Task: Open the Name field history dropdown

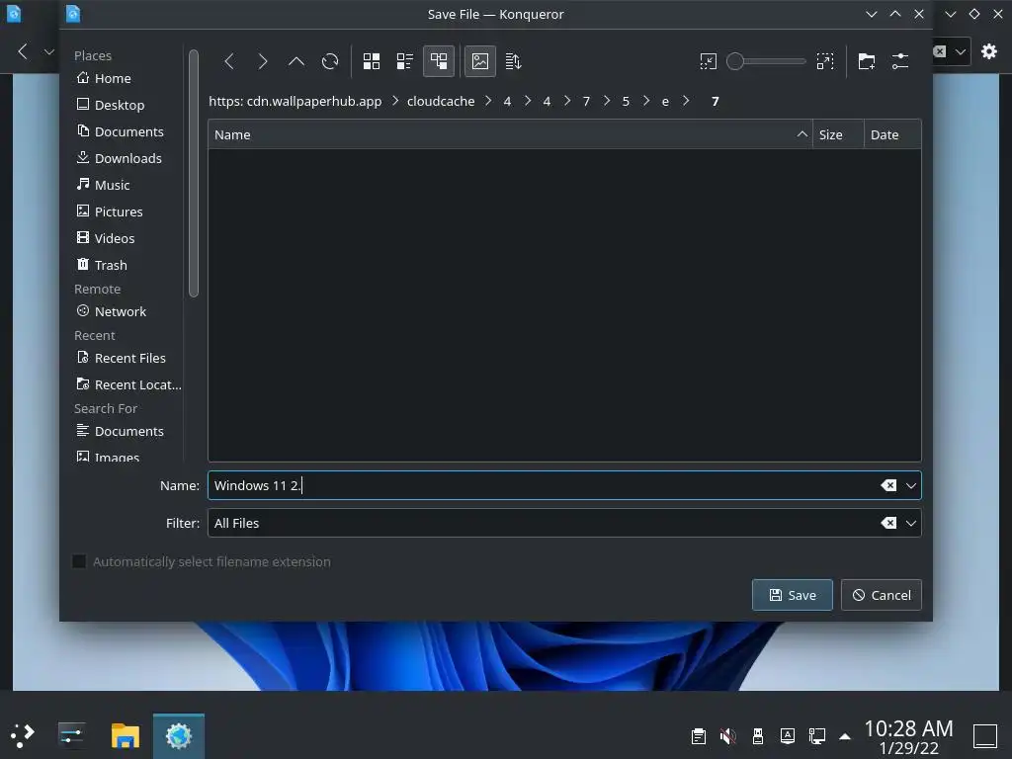Action: pyautogui.click(x=910, y=485)
